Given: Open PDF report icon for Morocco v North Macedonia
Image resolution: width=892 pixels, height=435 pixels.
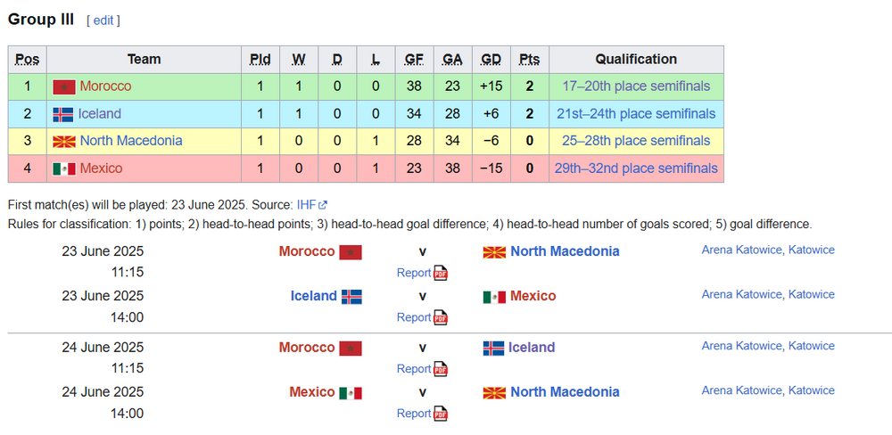Looking at the screenshot, I should (441, 274).
